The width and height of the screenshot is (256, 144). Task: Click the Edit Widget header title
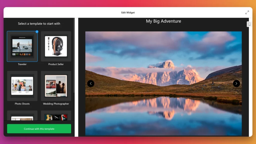tap(128, 12)
